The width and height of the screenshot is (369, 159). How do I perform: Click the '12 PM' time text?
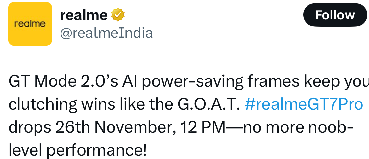pyautogui.click(x=203, y=127)
